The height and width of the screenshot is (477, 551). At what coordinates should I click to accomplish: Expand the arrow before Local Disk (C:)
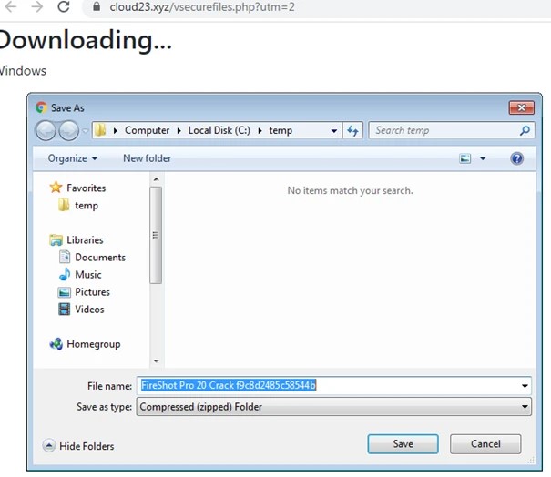(179, 131)
